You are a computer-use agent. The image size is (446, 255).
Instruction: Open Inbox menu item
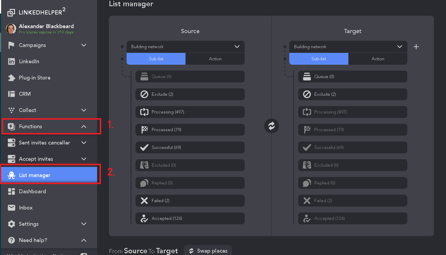49,208
